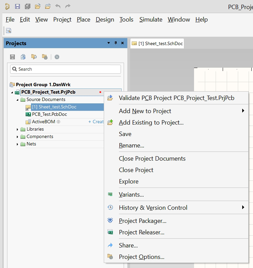253x268 pixels.
Task: Open the Edit menu
Action: pos(25,20)
